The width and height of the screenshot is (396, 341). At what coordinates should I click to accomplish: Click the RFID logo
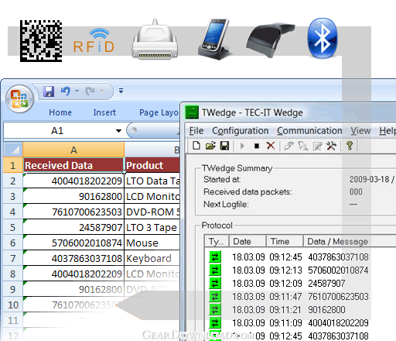[94, 41]
